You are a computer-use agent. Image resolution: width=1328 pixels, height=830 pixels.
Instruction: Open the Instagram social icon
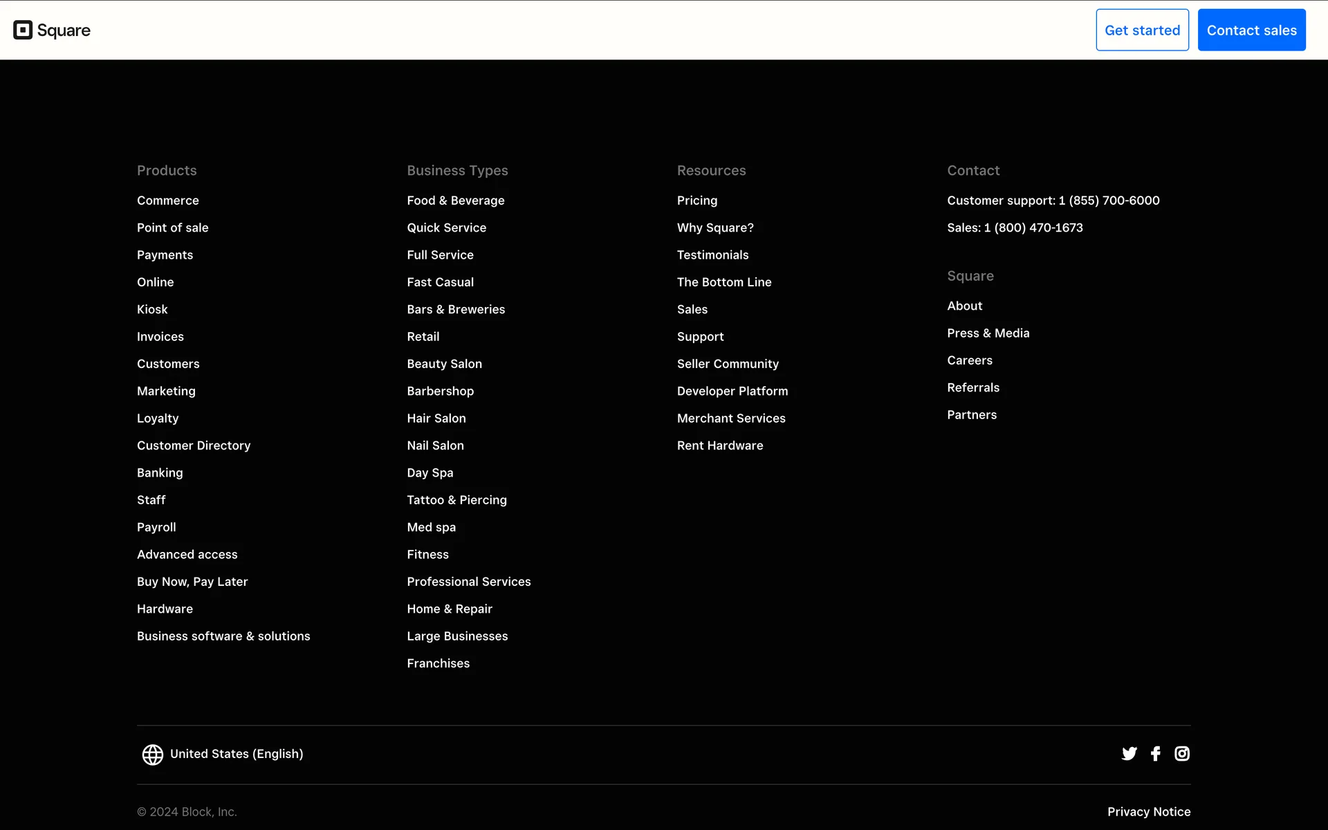pyautogui.click(x=1182, y=753)
